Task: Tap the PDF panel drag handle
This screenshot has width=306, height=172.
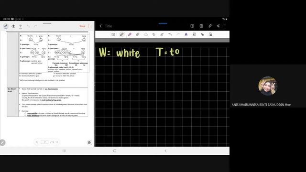Action: click(47, 23)
